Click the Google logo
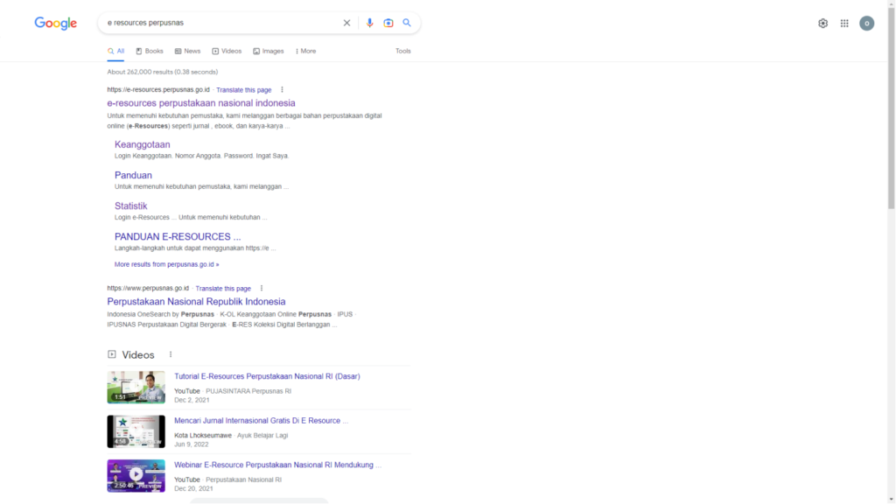Image resolution: width=896 pixels, height=504 pixels. (x=55, y=24)
